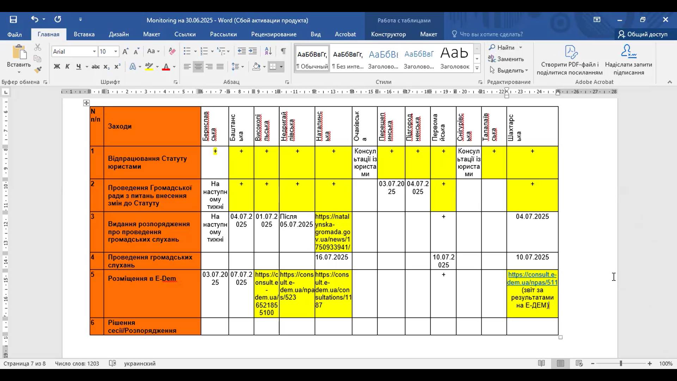Toggle paragraph marks display ¶
Image resolution: width=677 pixels, height=381 pixels.
(283, 52)
